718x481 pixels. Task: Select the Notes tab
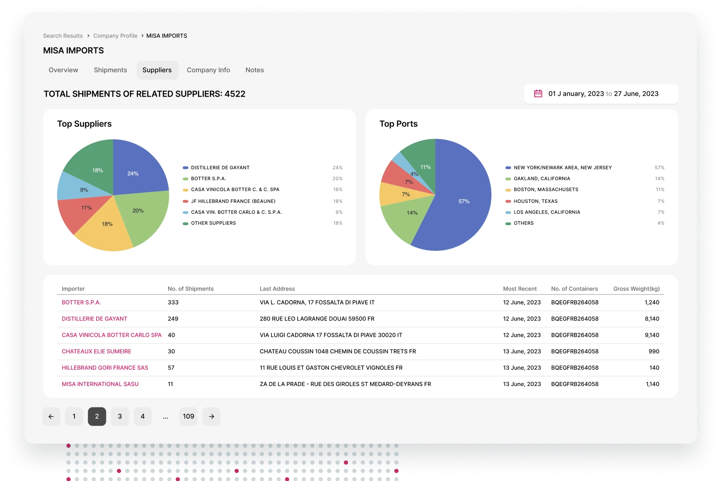254,70
